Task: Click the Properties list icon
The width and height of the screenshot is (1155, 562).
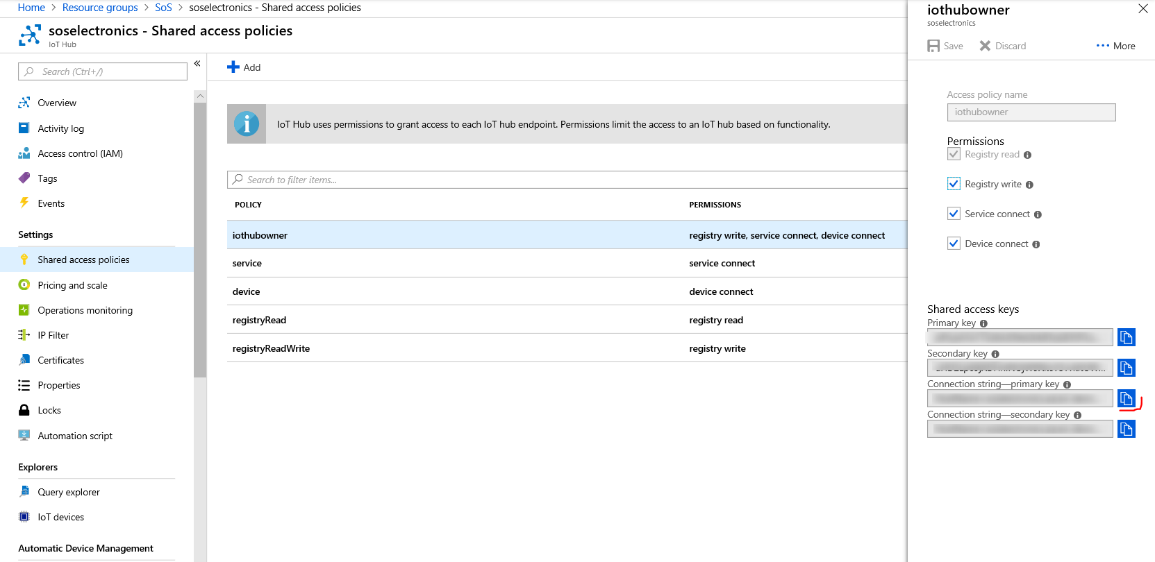Action: [24, 385]
